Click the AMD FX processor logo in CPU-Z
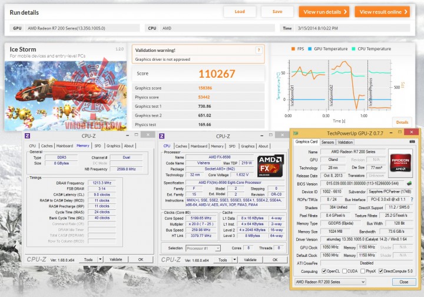This screenshot has height=297, width=424. [270, 166]
